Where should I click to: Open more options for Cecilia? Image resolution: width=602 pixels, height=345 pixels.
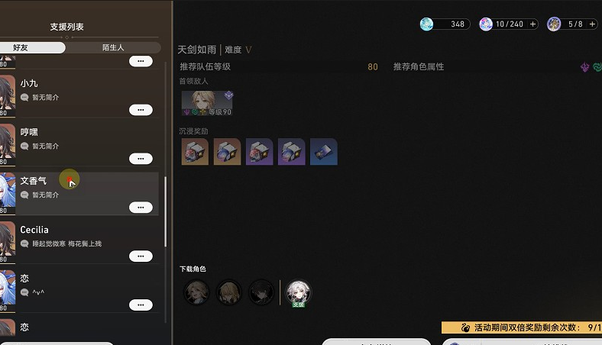tap(141, 256)
